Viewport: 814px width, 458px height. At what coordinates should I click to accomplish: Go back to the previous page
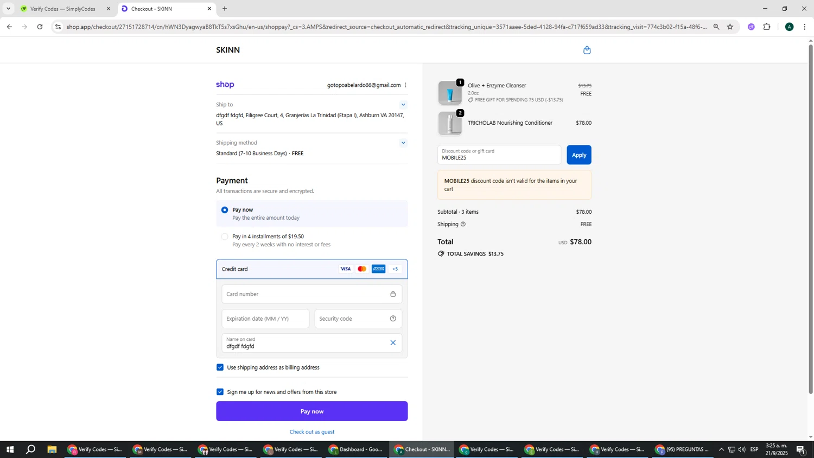pos(9,27)
